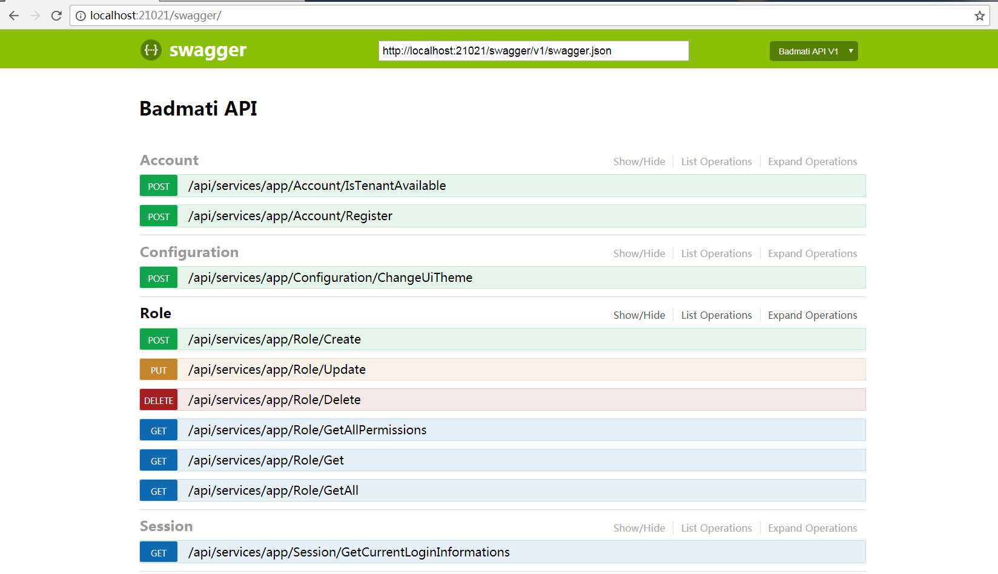This screenshot has width=998, height=574.
Task: Open the Role/GetAll endpoint path
Action: [x=273, y=491]
